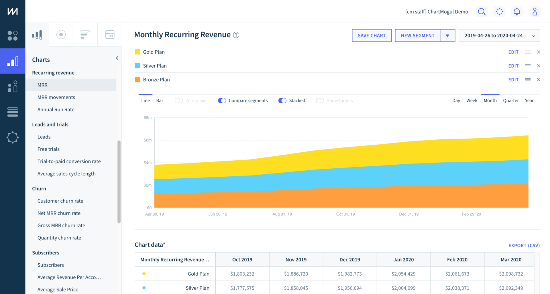550x294 pixels.
Task: Export chart data as CSV
Action: click(524, 245)
